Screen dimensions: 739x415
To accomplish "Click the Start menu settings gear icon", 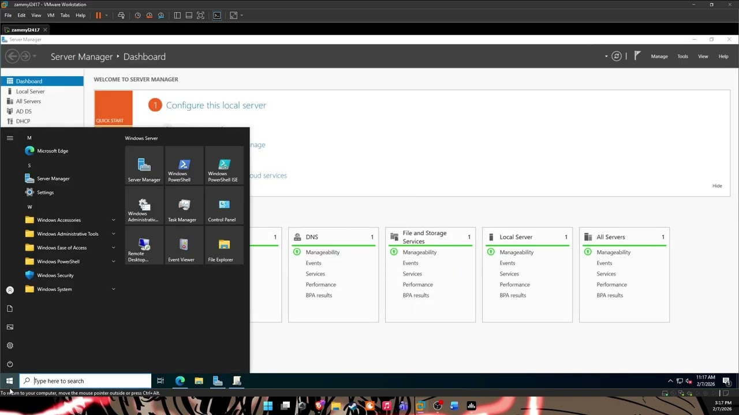I will coord(10,346).
